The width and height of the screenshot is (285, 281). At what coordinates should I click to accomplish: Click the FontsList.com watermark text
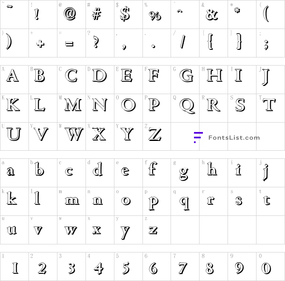(x=234, y=138)
